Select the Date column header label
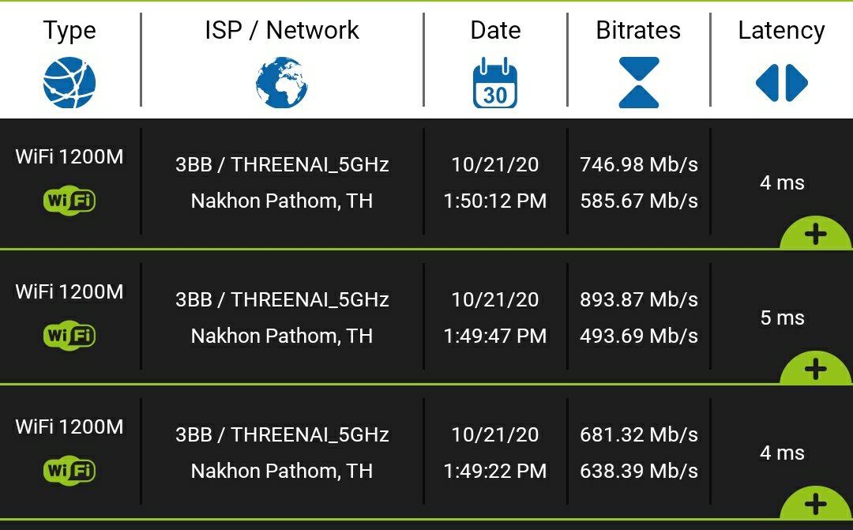Screen dimensions: 853x530 (x=495, y=30)
